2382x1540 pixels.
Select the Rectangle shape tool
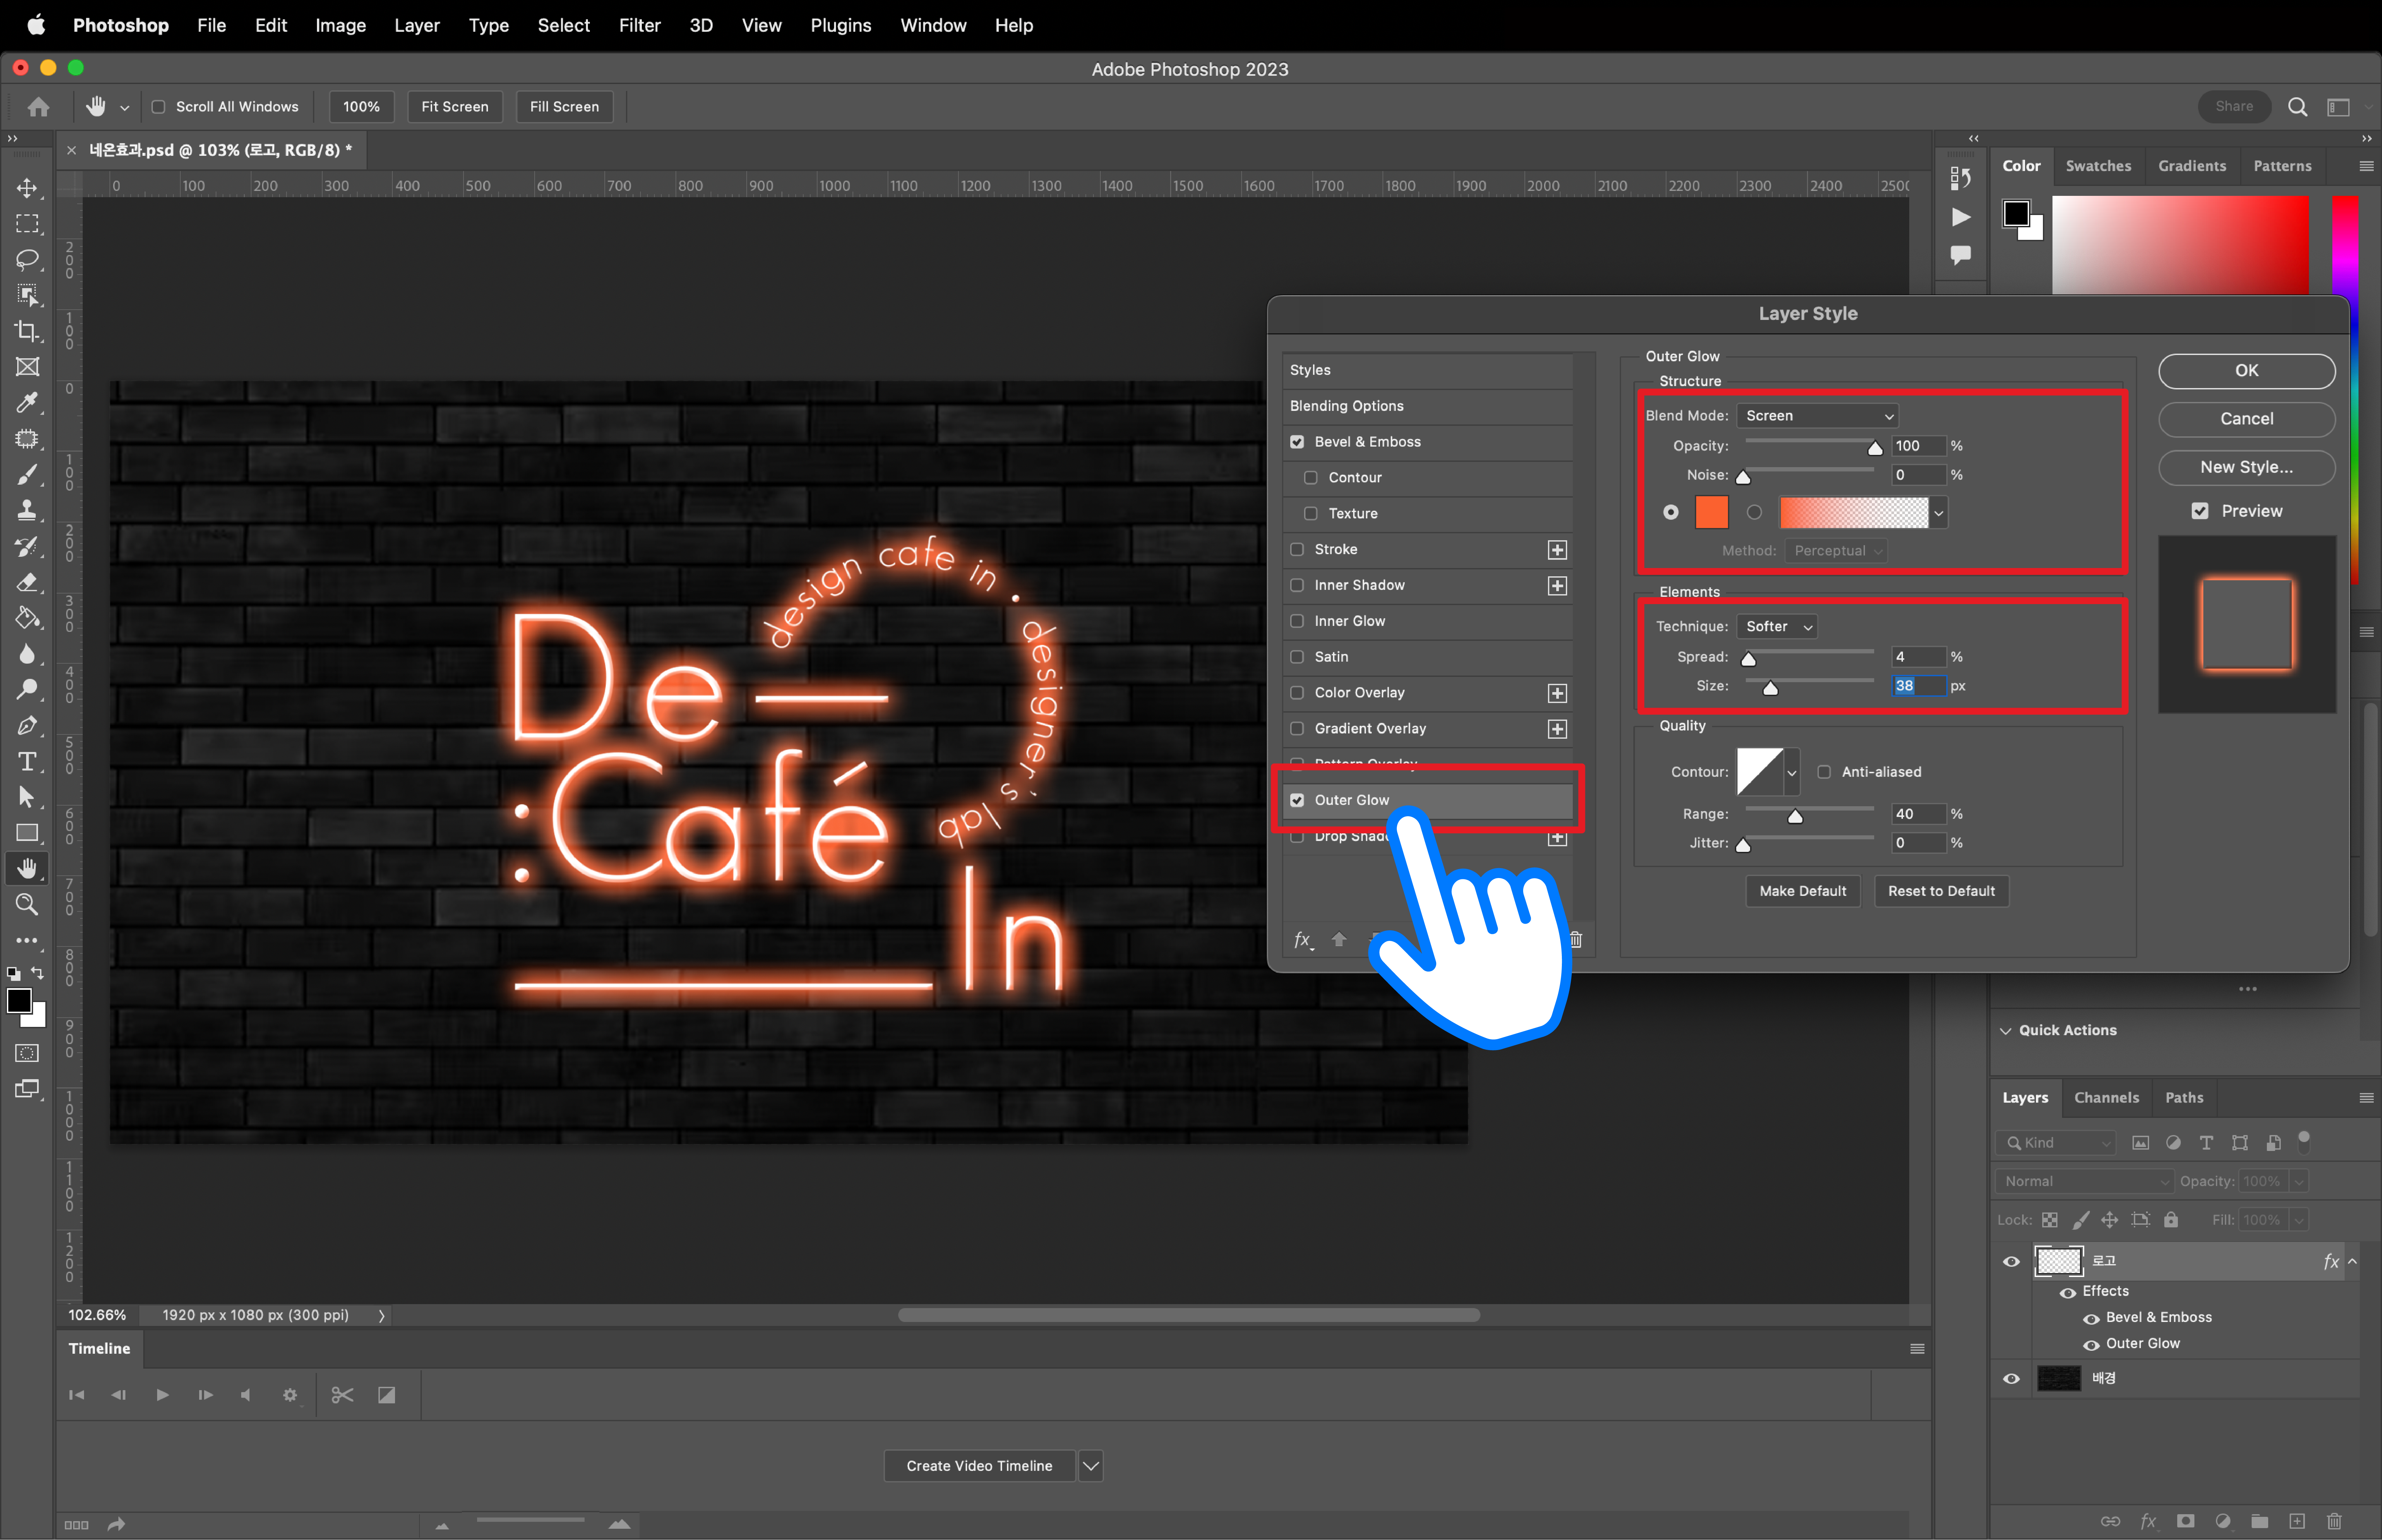tap(27, 833)
